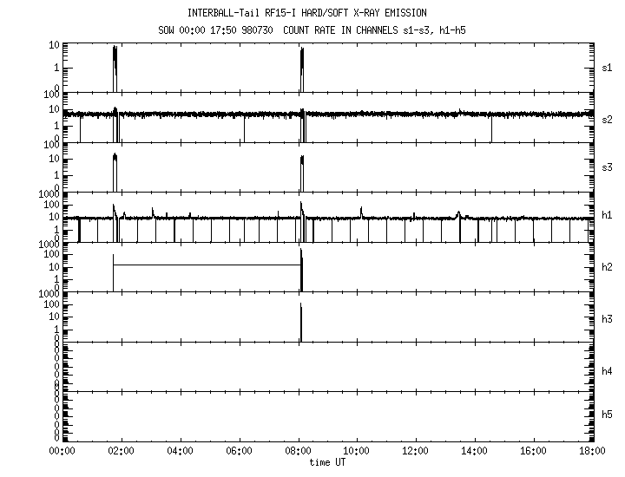Click the s1 channel label
The height and width of the screenshot is (477, 625).
[x=608, y=68]
